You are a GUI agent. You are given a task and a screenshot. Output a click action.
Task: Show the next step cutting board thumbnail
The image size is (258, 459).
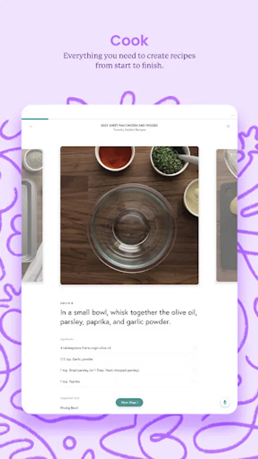(227, 215)
